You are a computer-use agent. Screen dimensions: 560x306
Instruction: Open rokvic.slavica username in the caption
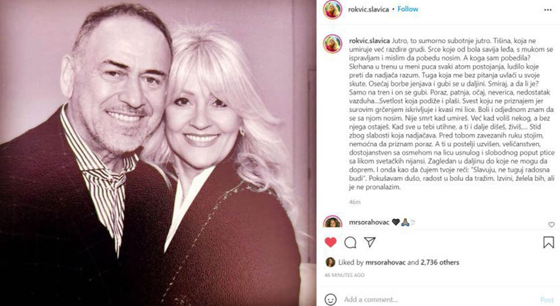tap(369, 41)
